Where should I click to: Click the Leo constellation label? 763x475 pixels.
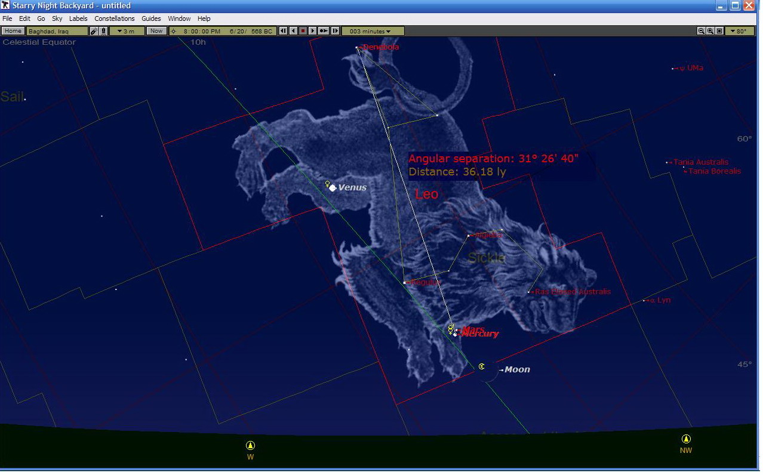point(426,194)
